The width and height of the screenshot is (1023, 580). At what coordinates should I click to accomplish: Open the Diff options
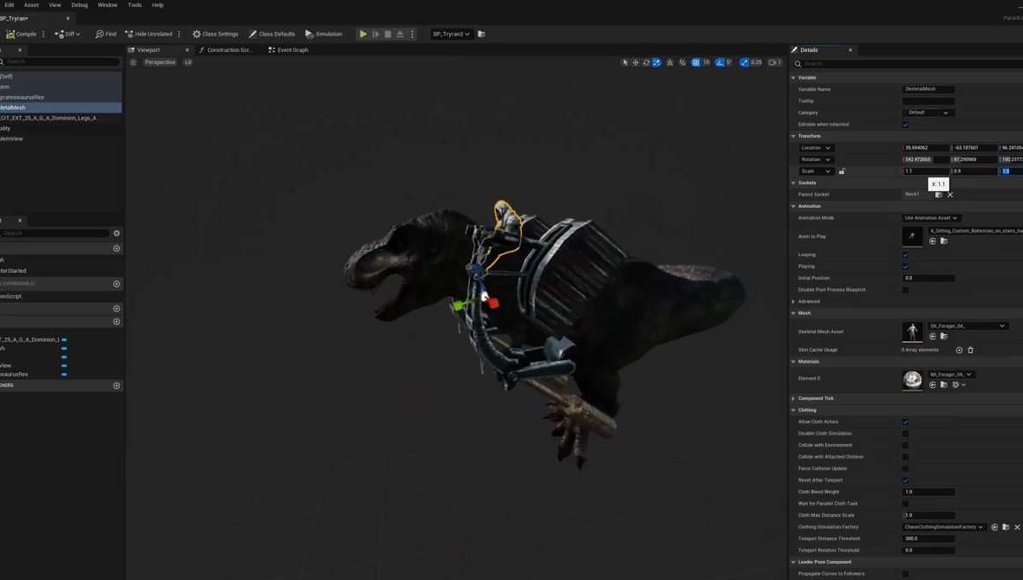tap(68, 34)
